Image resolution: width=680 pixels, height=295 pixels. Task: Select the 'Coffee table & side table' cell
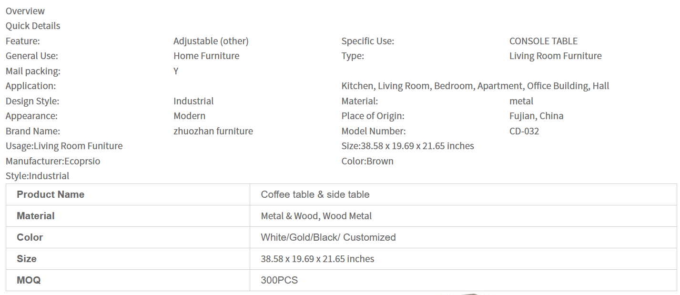[315, 194]
